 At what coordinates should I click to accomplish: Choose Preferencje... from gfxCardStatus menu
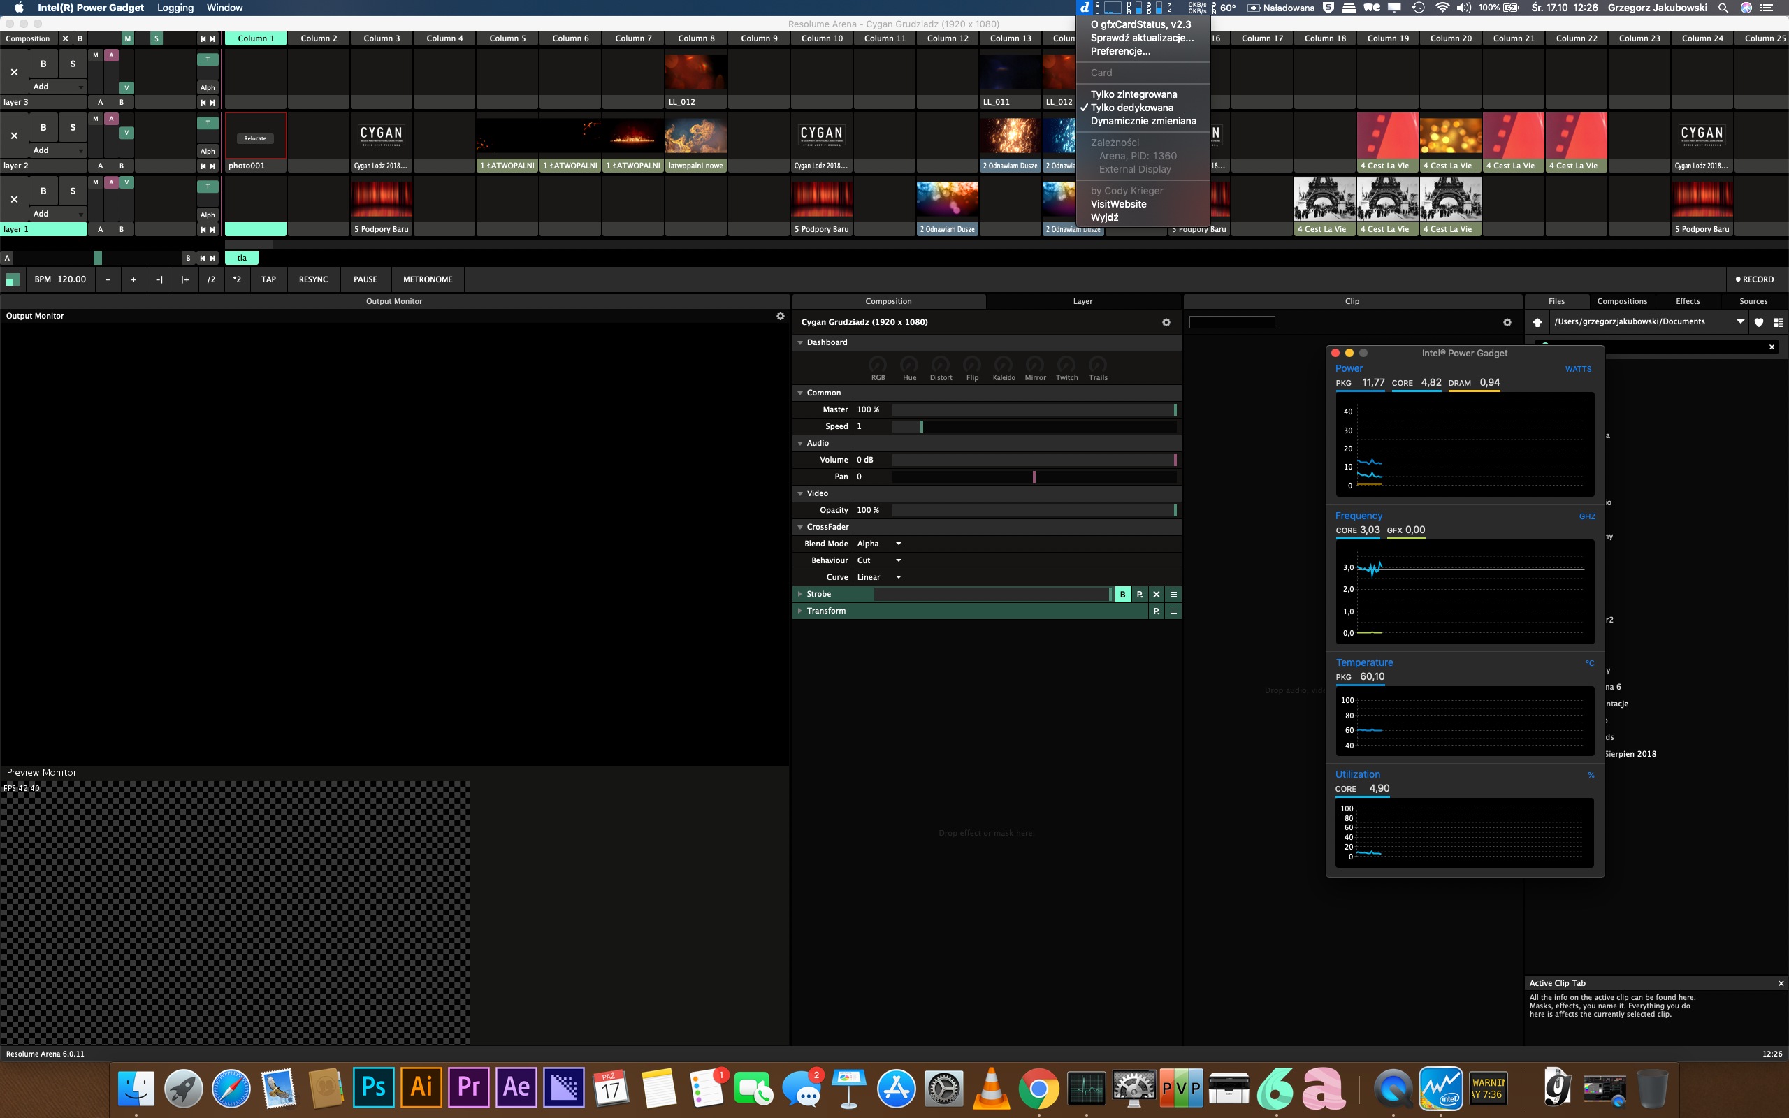click(1120, 51)
